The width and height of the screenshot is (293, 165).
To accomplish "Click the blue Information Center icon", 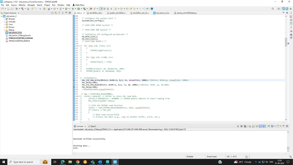I will [152, 9].
